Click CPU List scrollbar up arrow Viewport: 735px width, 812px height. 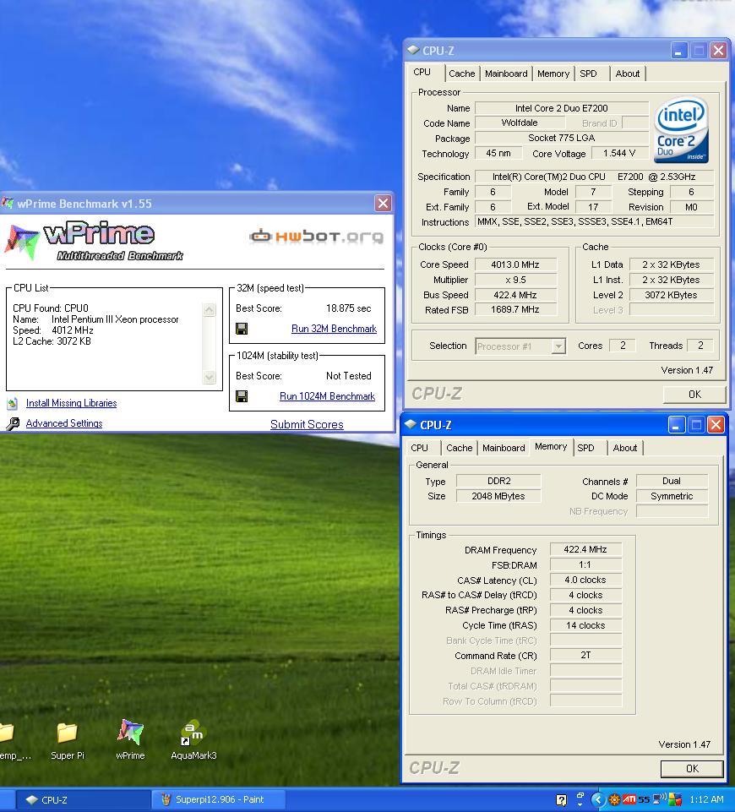pos(210,310)
